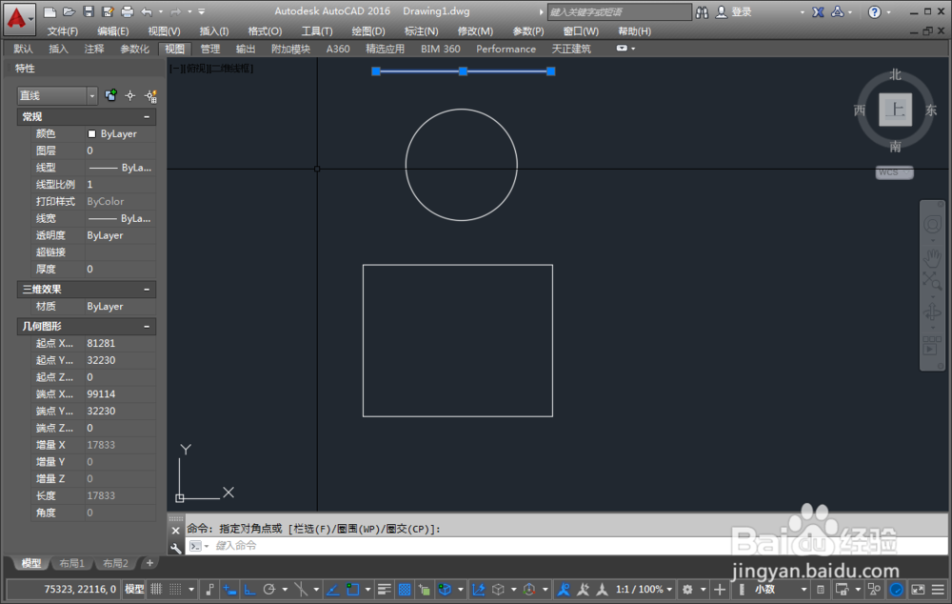Viewport: 952px width, 604px height.
Task: Open the snap mode dropdown arrow
Action: pyautogui.click(x=191, y=590)
